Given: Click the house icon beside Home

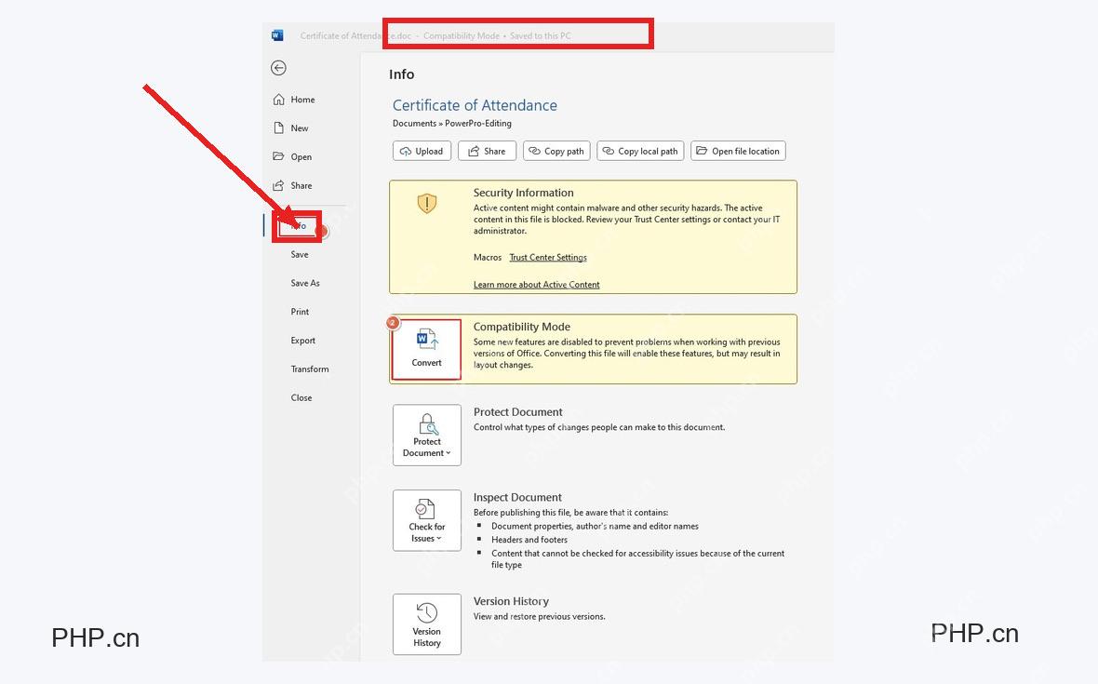Looking at the screenshot, I should [279, 100].
